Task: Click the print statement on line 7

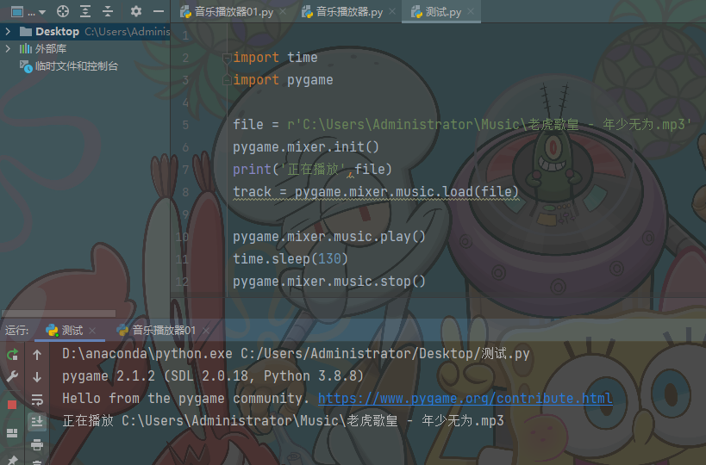Action: point(312,170)
